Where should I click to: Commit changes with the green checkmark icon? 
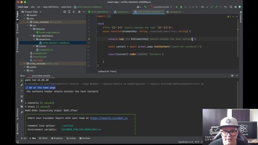click(x=212, y=7)
